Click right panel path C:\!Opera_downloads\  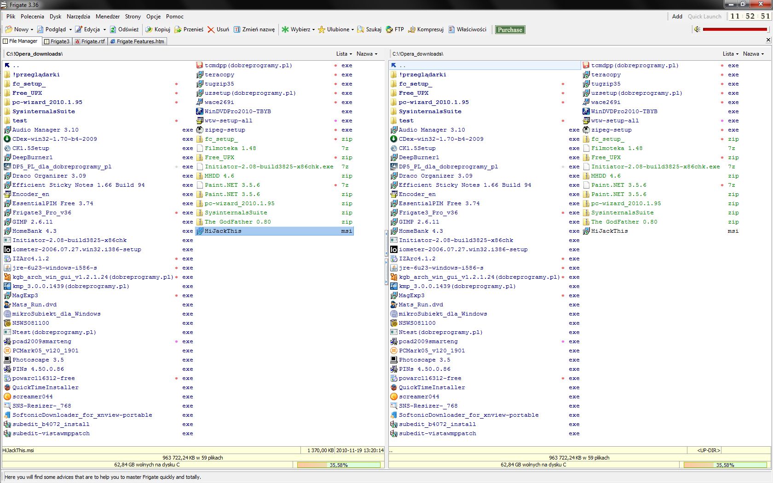point(418,54)
